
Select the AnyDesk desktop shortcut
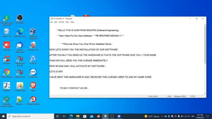tap(7, 46)
